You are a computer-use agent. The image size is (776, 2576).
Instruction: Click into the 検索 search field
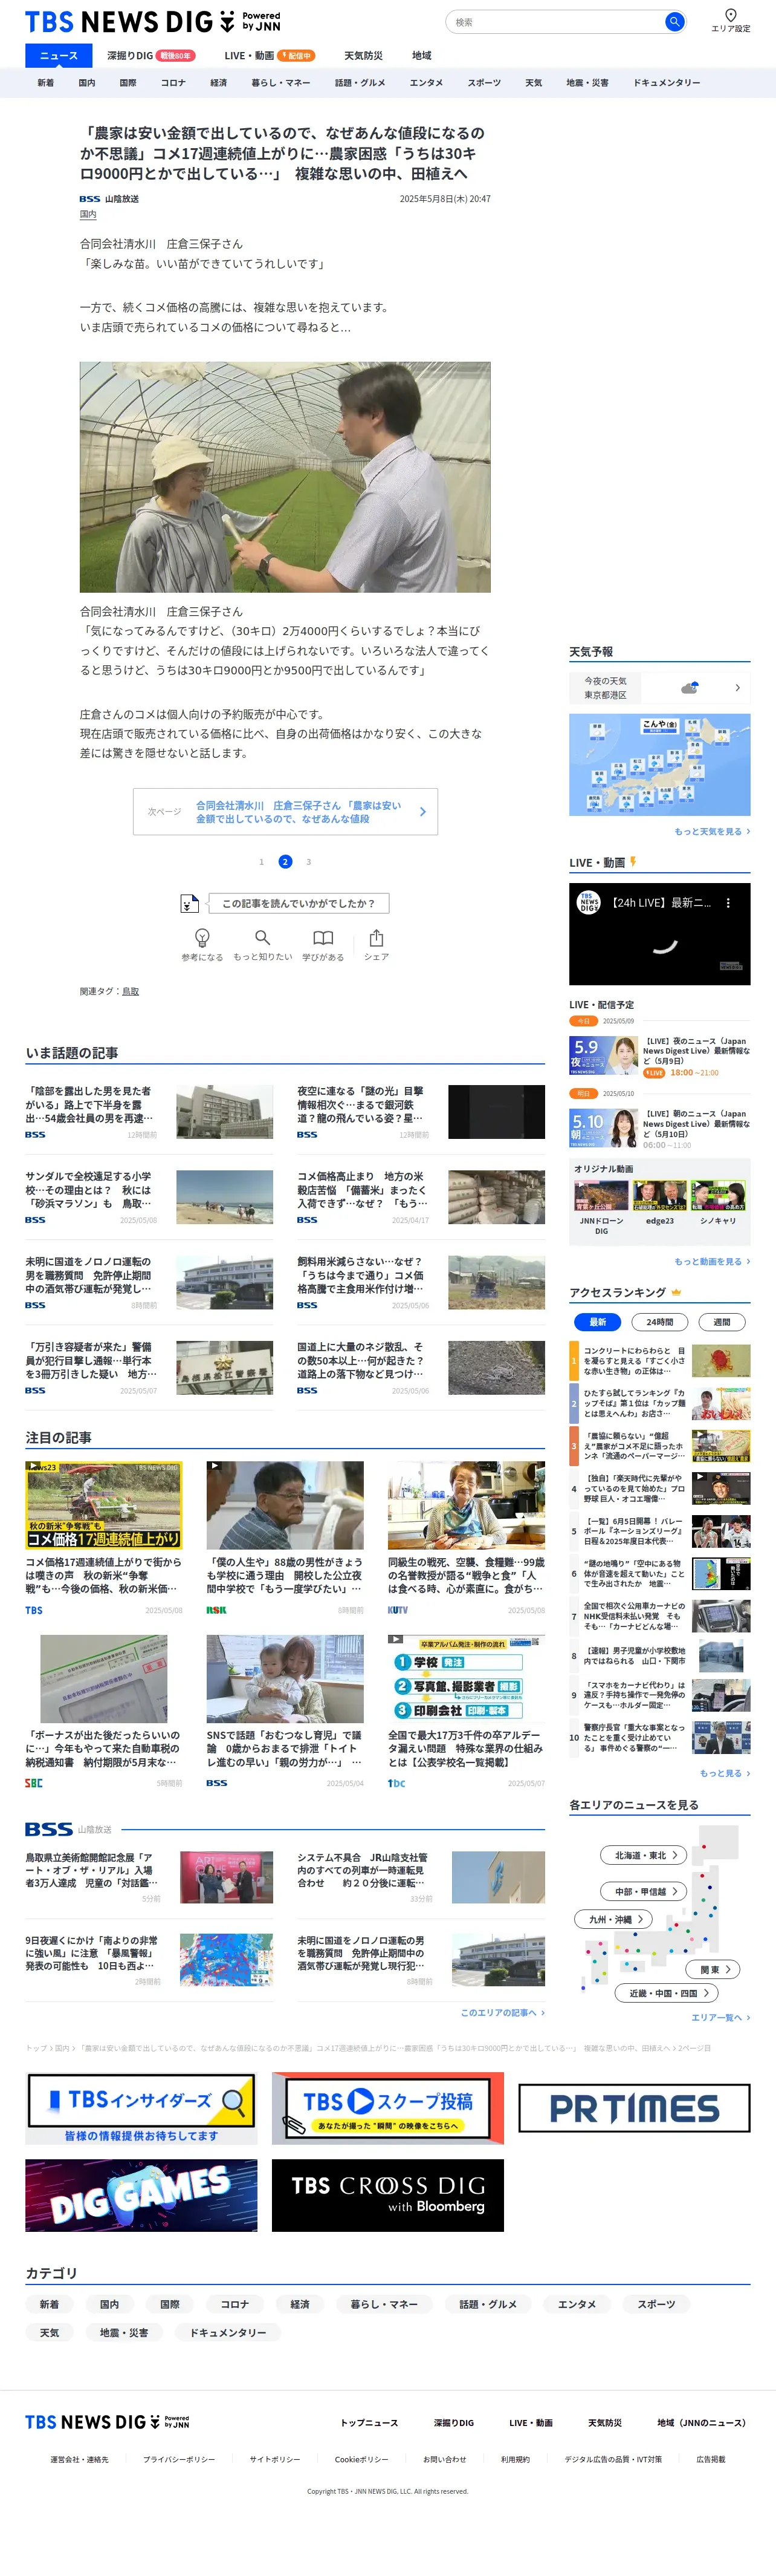click(554, 21)
